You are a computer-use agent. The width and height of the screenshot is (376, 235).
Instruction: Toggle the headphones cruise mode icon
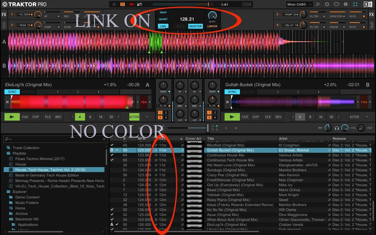pyautogui.click(x=336, y=4)
